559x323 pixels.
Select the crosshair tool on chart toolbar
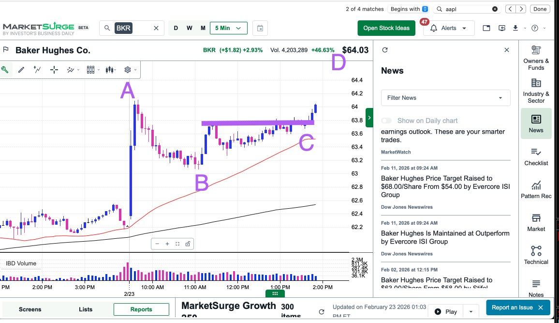click(x=54, y=69)
